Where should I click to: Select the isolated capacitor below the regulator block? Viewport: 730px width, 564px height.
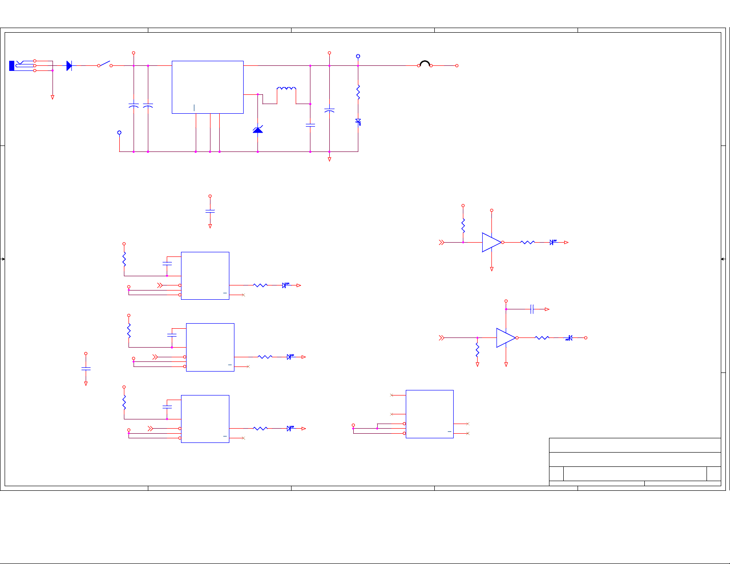coord(210,211)
